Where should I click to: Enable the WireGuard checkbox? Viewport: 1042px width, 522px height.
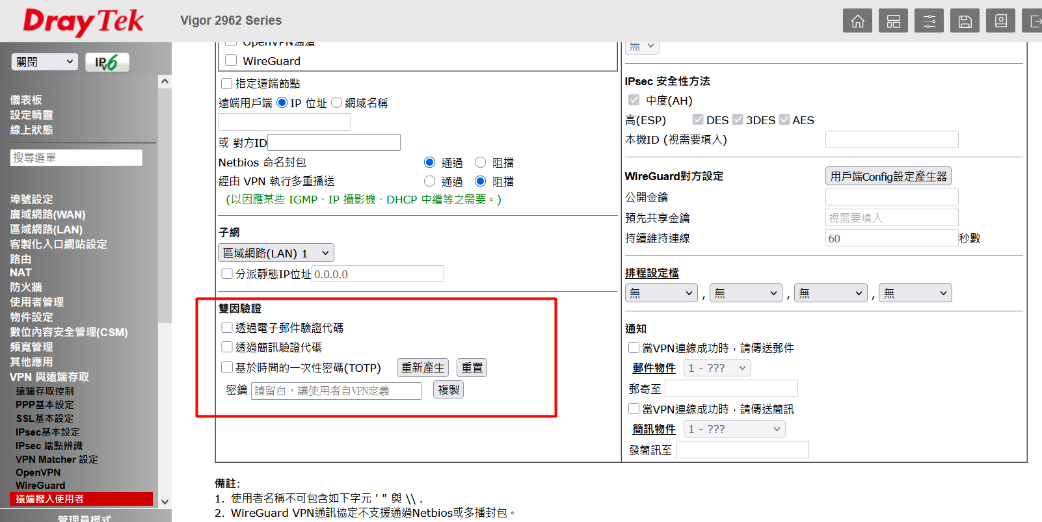click(x=230, y=60)
